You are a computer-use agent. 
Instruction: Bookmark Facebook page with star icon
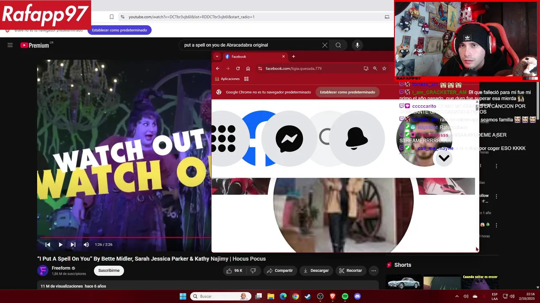point(384,69)
